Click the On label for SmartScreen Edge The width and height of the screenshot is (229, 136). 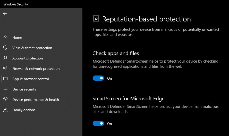109,124
